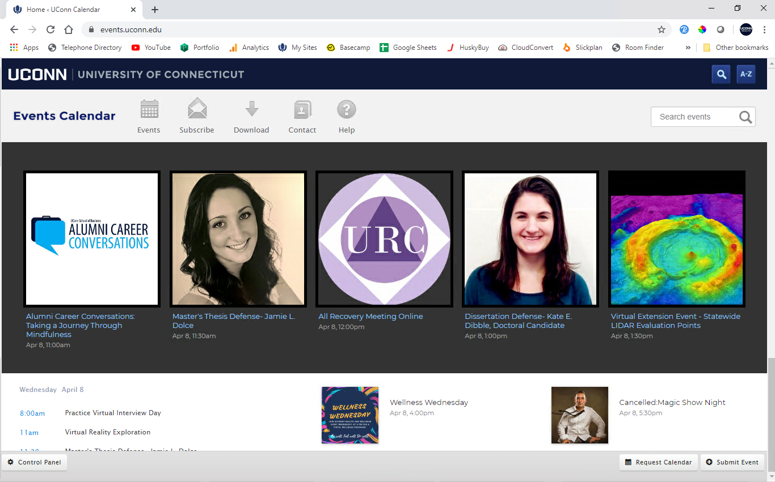Click the Submit Event button
This screenshot has height=482, width=775.
click(x=732, y=462)
